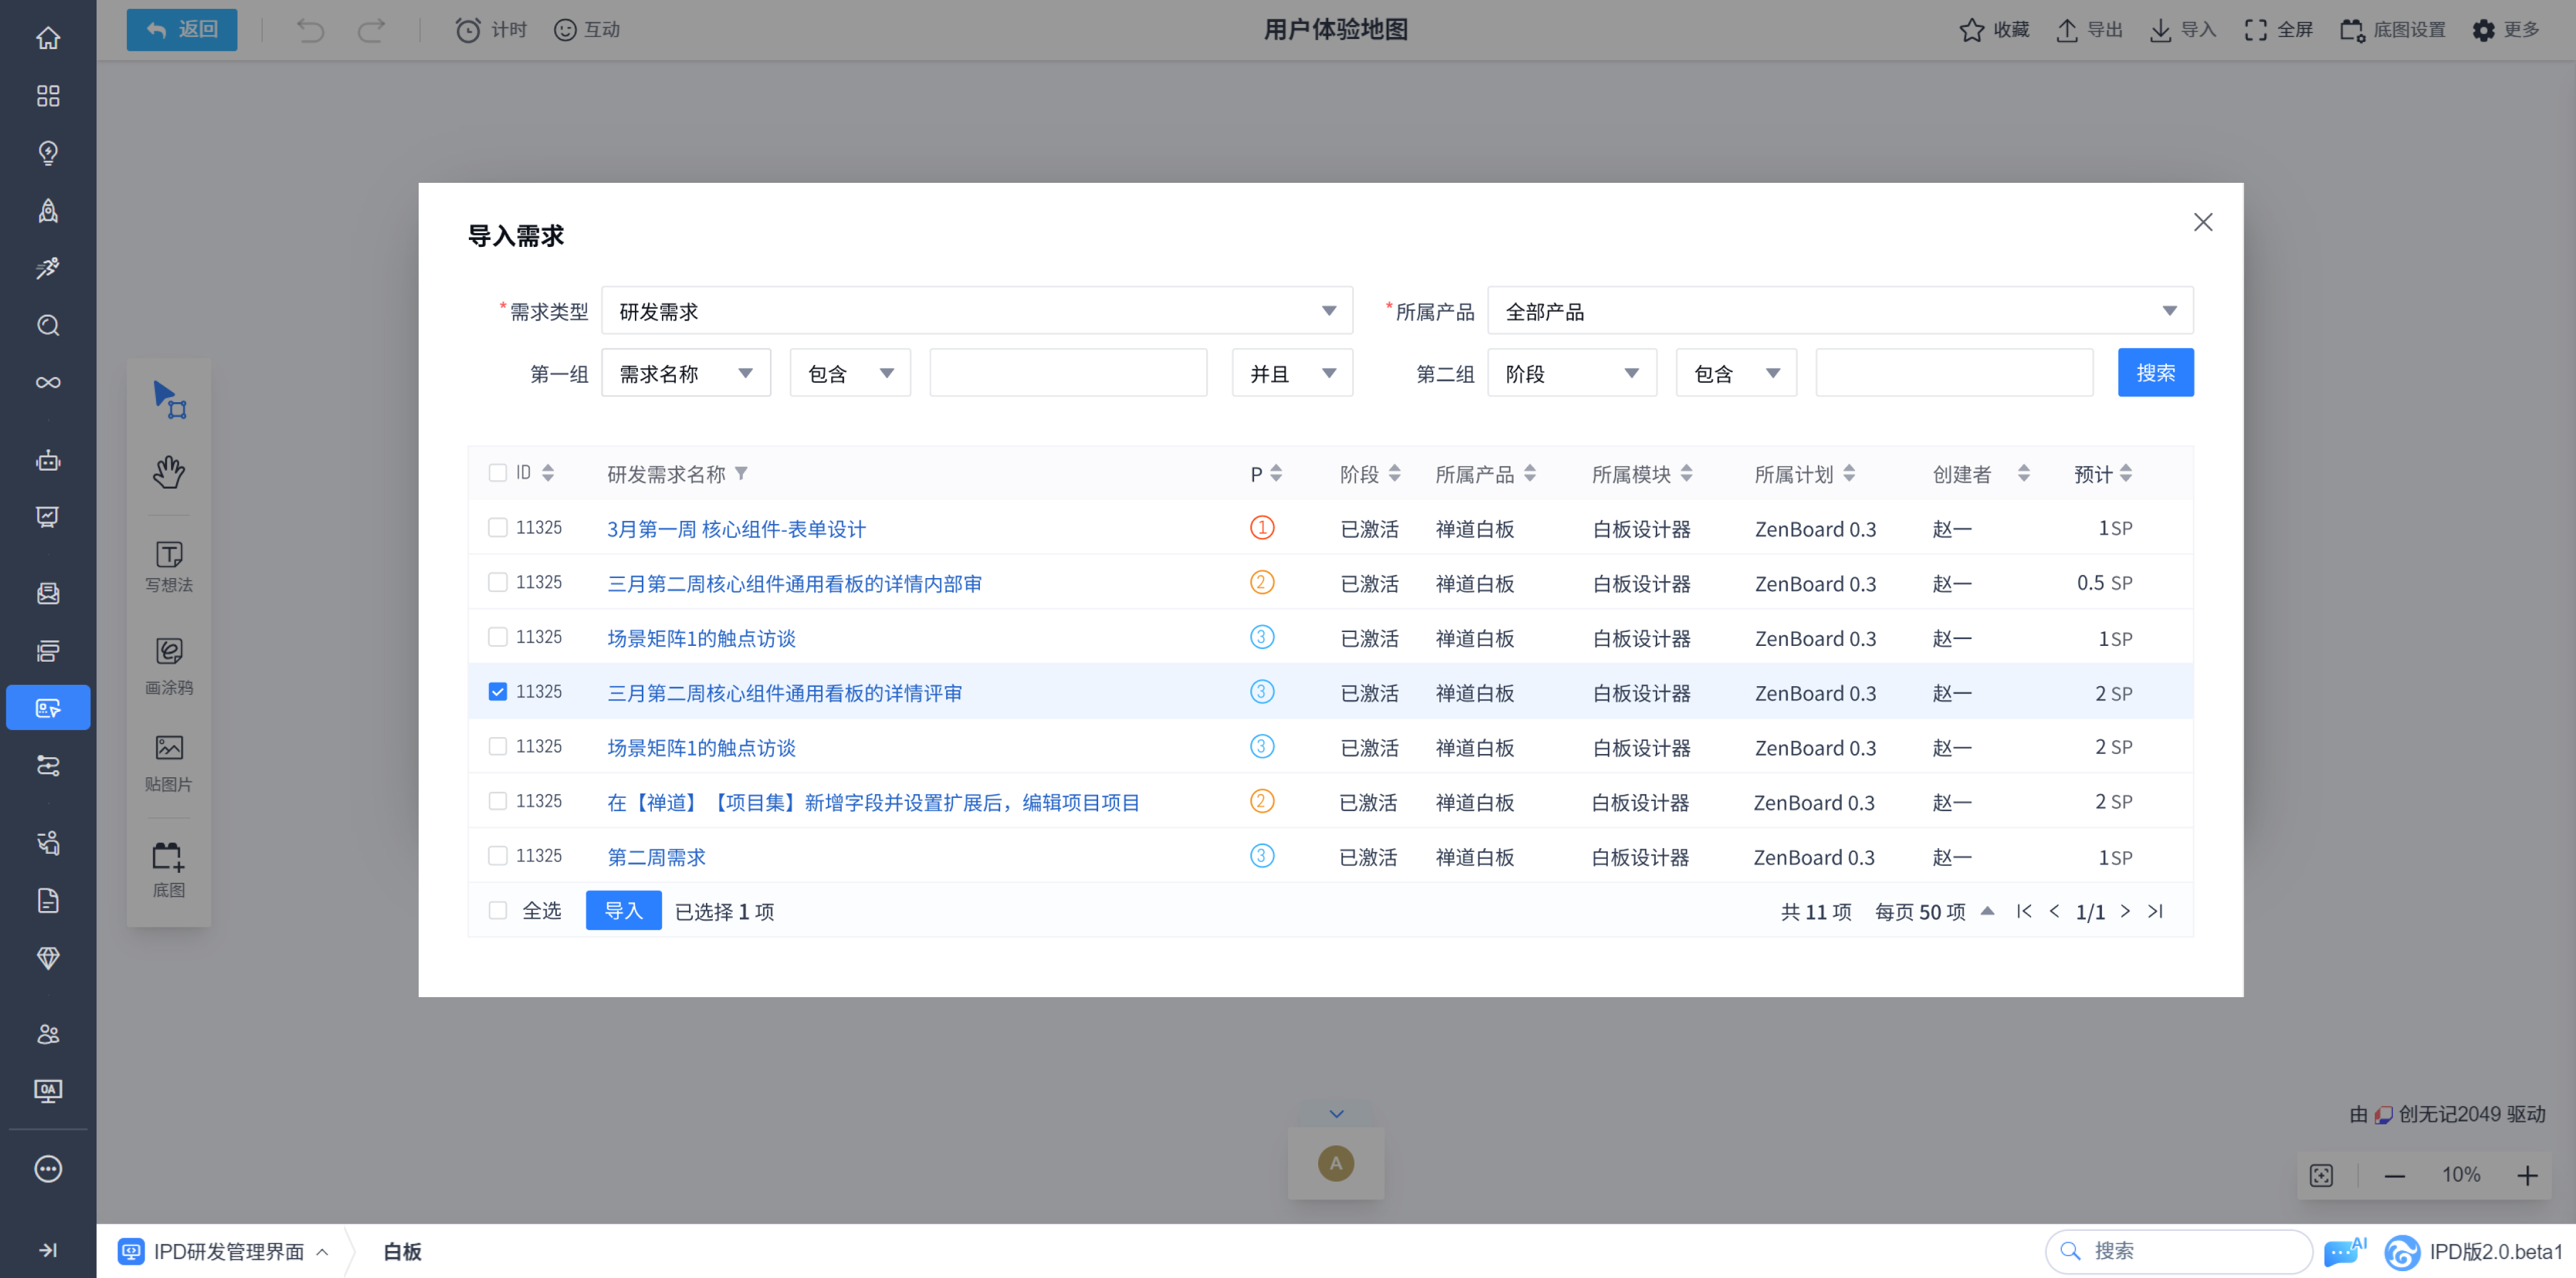Viewport: 2576px width, 1278px height.
Task: Uncheck the 三月第二周核心组件通用看板的详情评审 row
Action: click(497, 691)
